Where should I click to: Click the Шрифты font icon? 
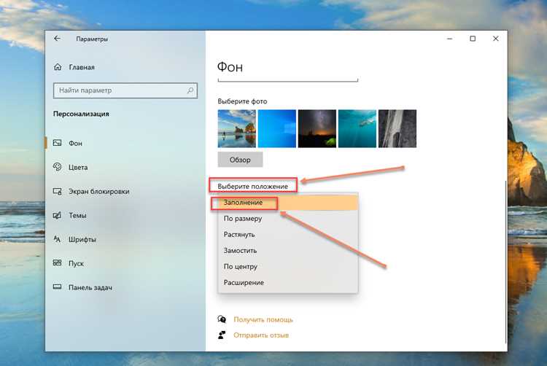(x=57, y=239)
